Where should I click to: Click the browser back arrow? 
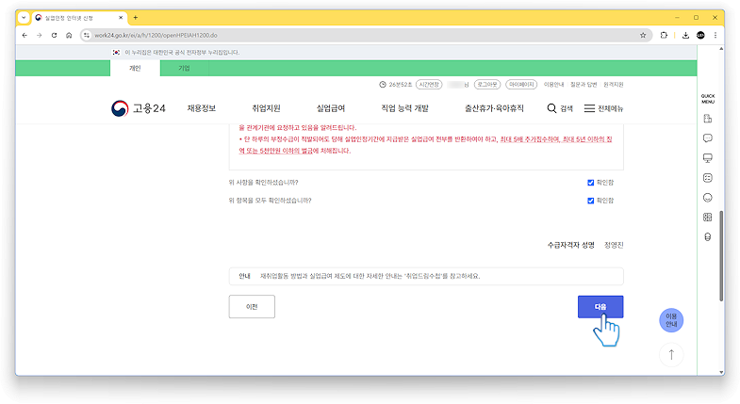click(x=25, y=36)
